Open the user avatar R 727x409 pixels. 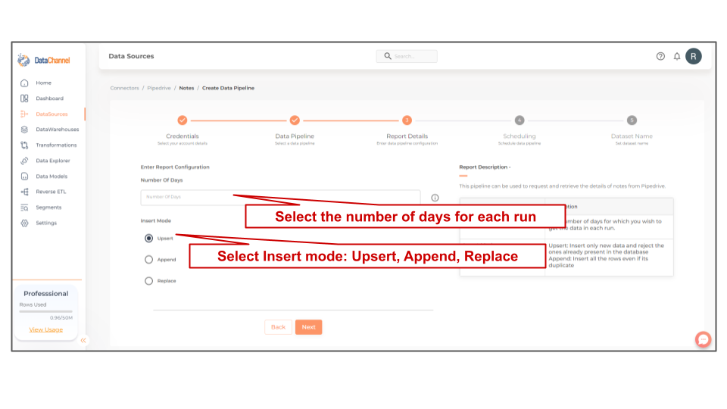click(694, 56)
